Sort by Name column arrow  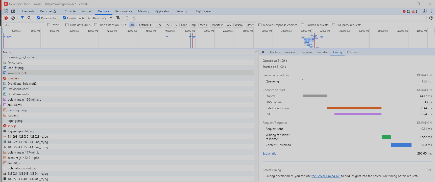click(x=256, y=51)
